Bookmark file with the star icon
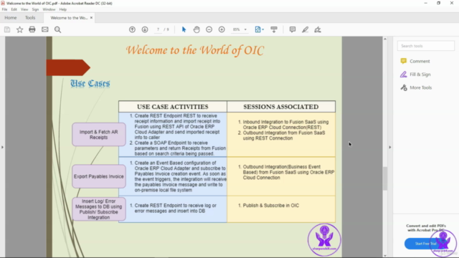 coord(19,29)
